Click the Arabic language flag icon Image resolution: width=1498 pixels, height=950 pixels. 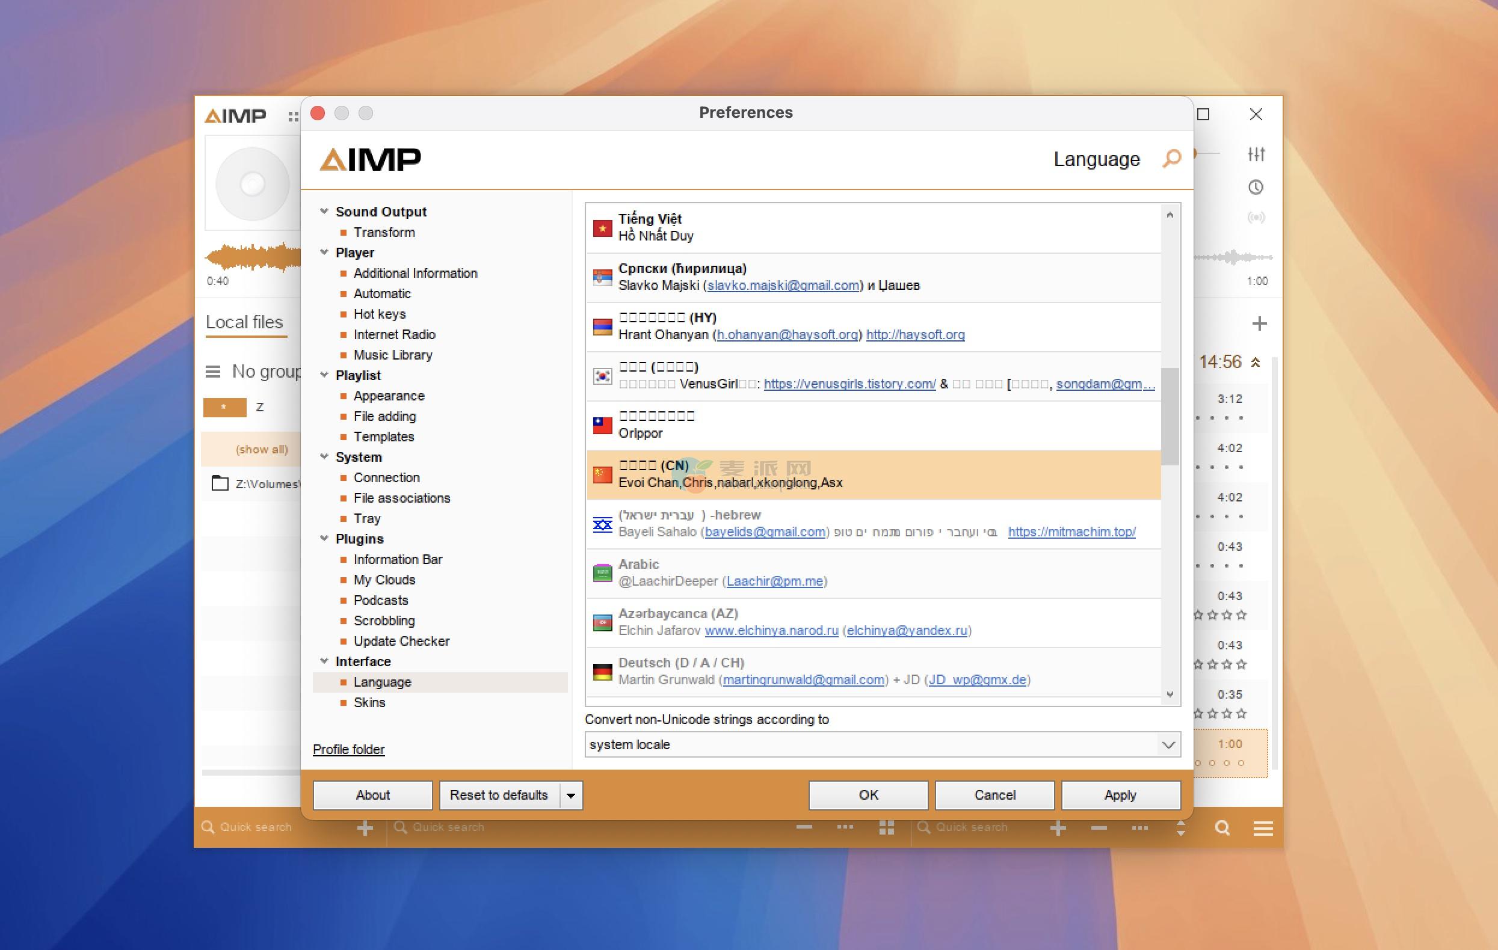pos(602,572)
